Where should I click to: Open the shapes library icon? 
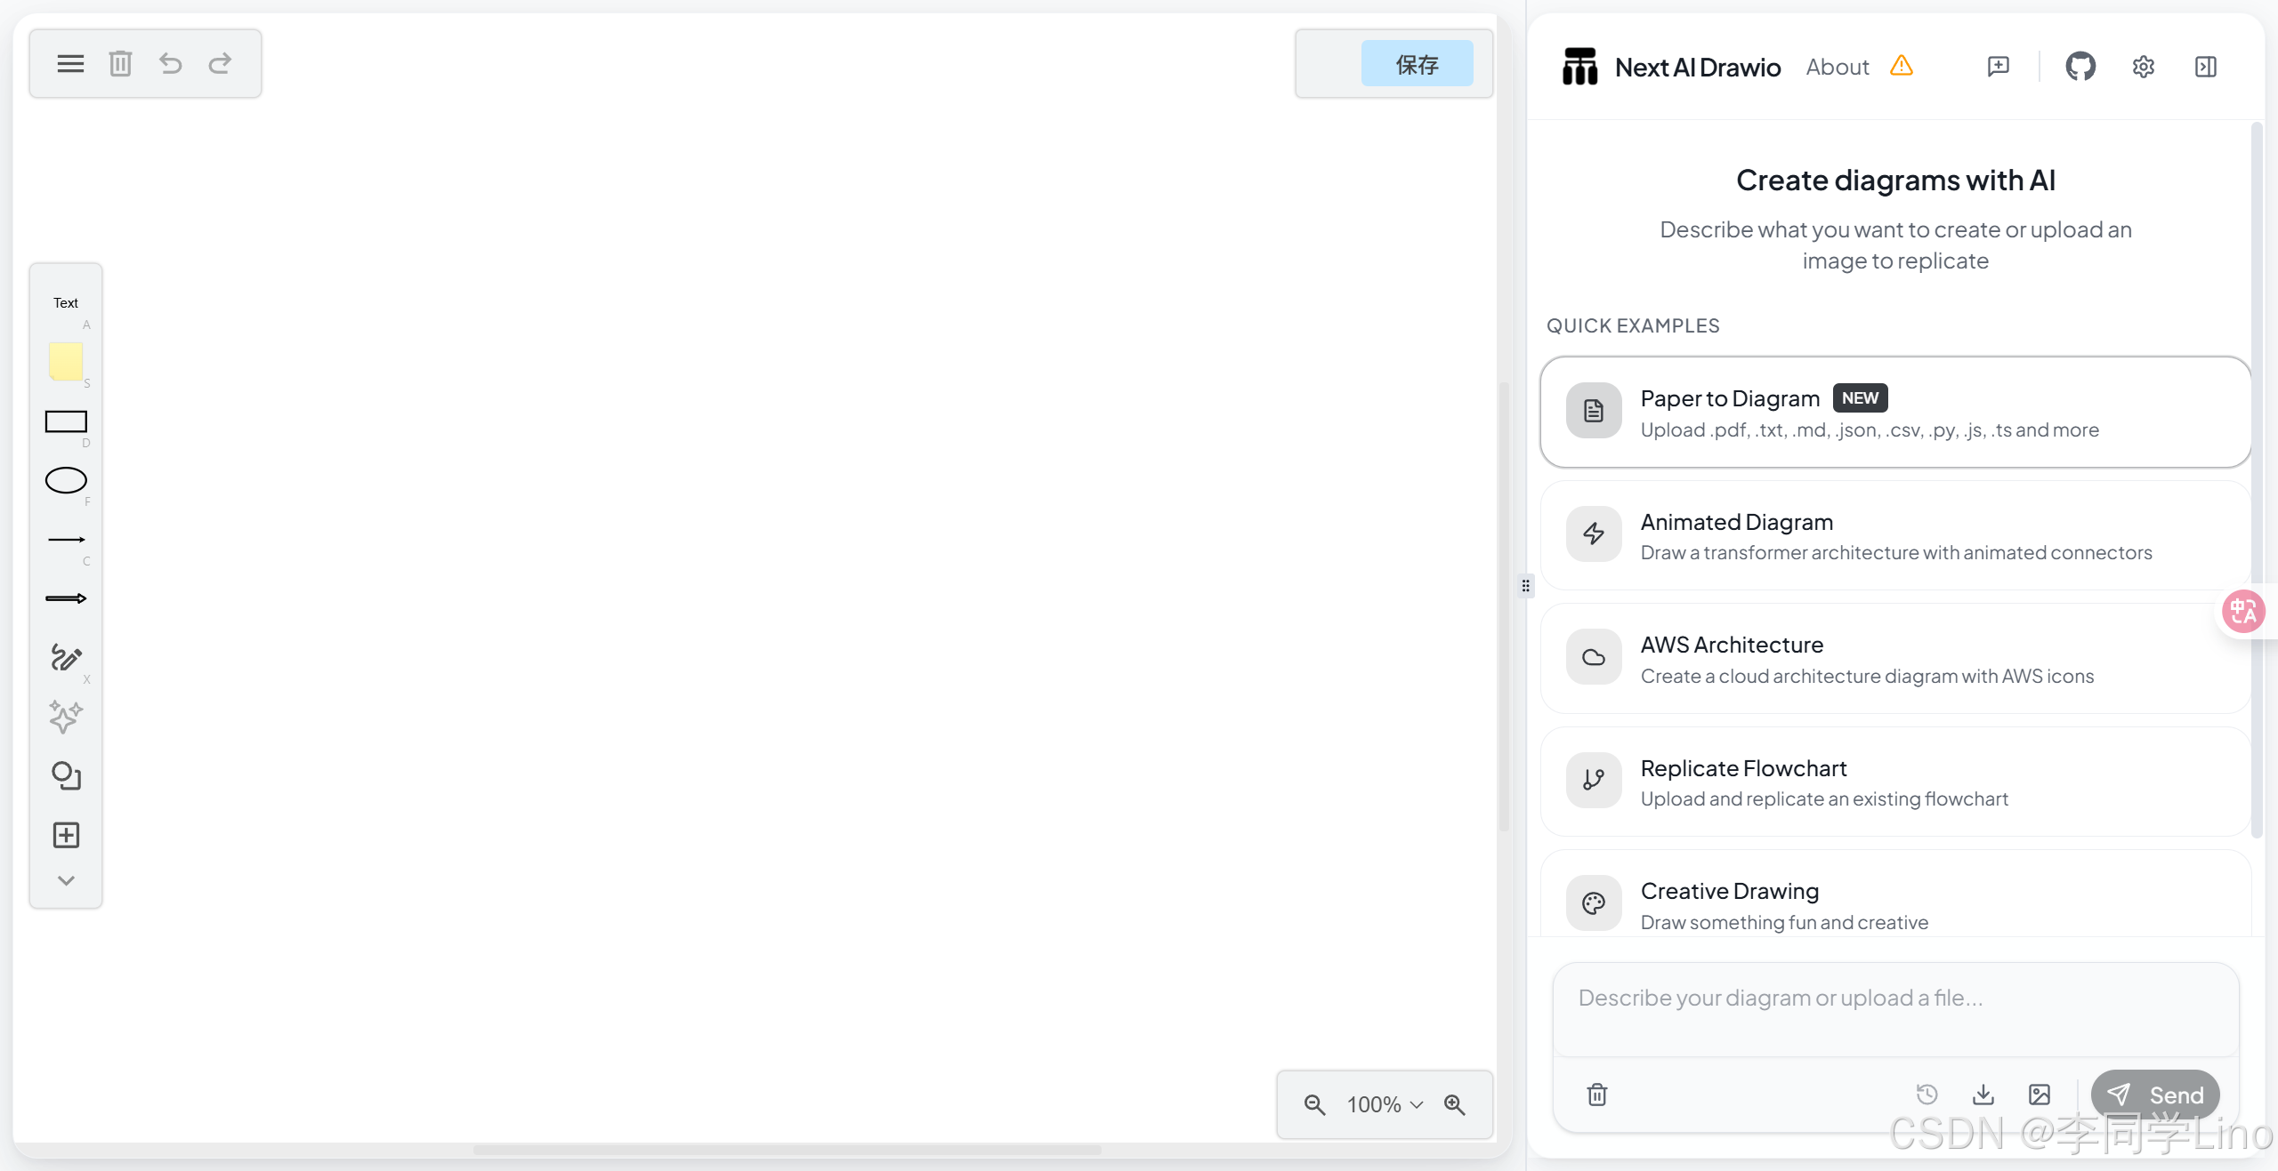(x=66, y=776)
